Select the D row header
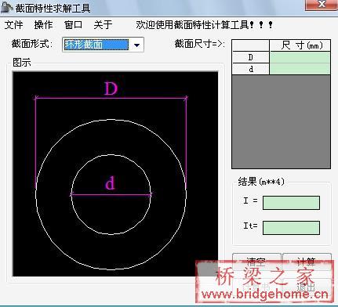The width and height of the screenshot is (338, 307). pos(251,57)
